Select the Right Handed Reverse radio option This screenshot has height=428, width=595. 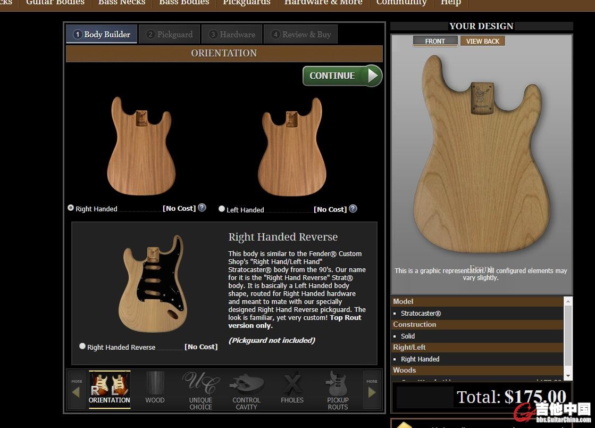82,346
